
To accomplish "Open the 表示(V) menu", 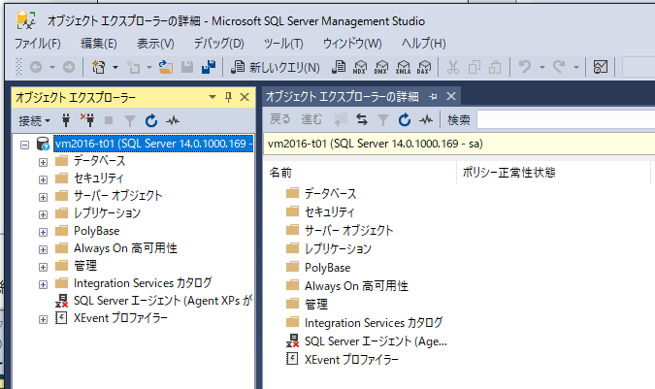I will point(155,44).
